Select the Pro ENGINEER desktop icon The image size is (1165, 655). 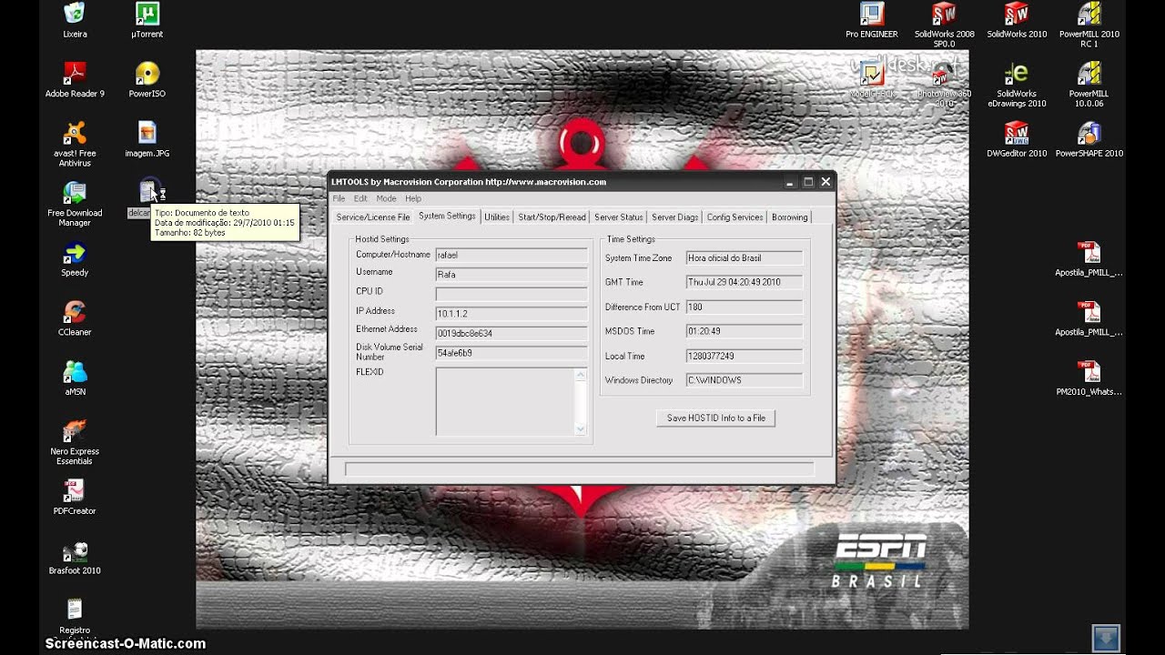pos(872,14)
